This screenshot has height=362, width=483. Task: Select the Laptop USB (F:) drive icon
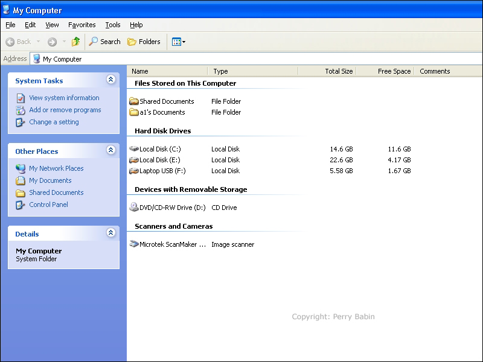pyautogui.click(x=133, y=171)
